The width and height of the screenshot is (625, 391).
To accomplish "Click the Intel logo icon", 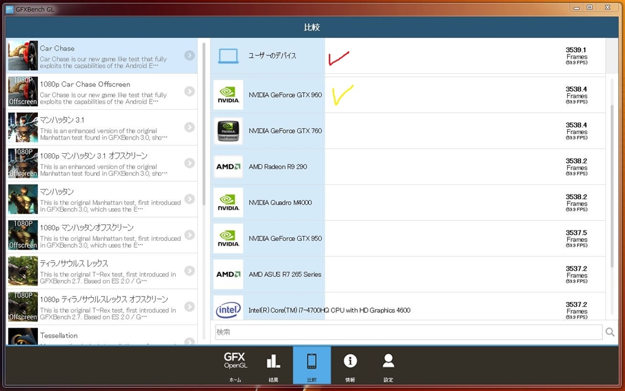I will pyautogui.click(x=228, y=309).
